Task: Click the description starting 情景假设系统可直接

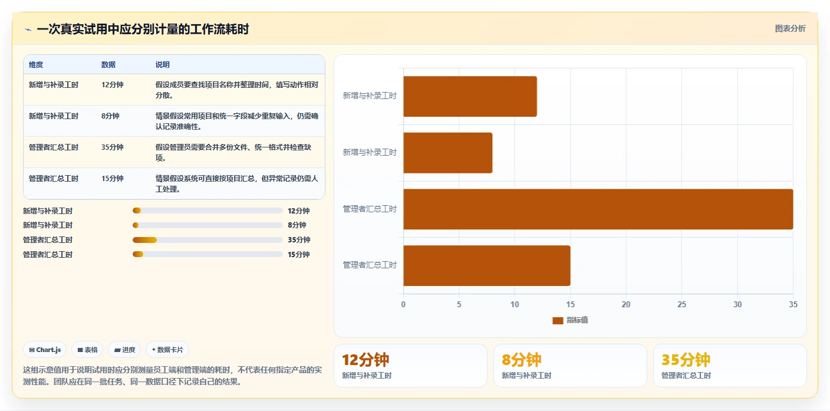Action: click(237, 183)
